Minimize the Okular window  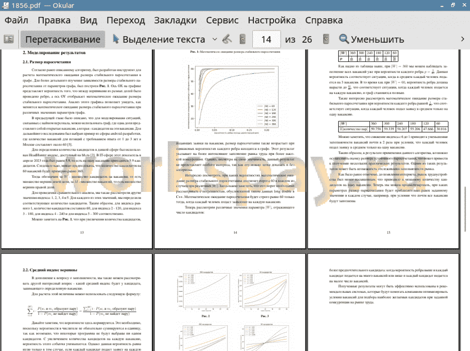tap(442, 5)
